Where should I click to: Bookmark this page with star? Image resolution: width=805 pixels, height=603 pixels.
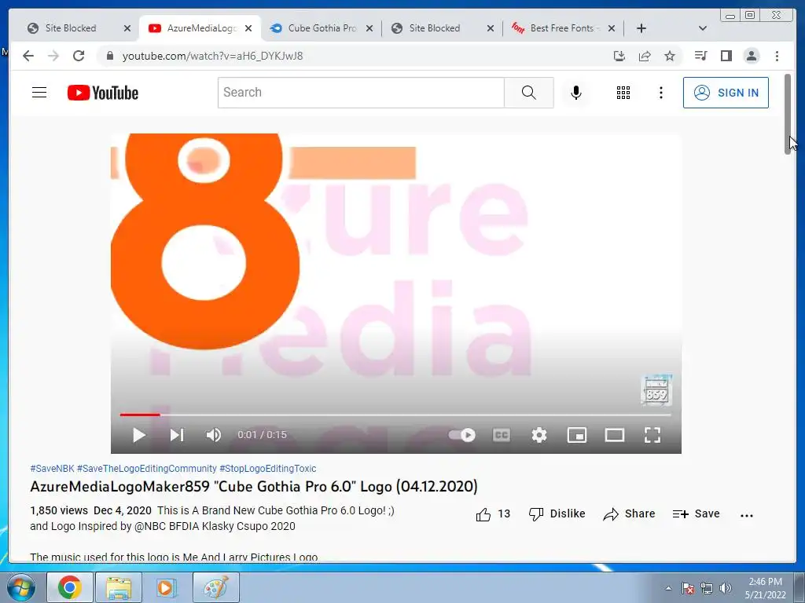coord(670,56)
